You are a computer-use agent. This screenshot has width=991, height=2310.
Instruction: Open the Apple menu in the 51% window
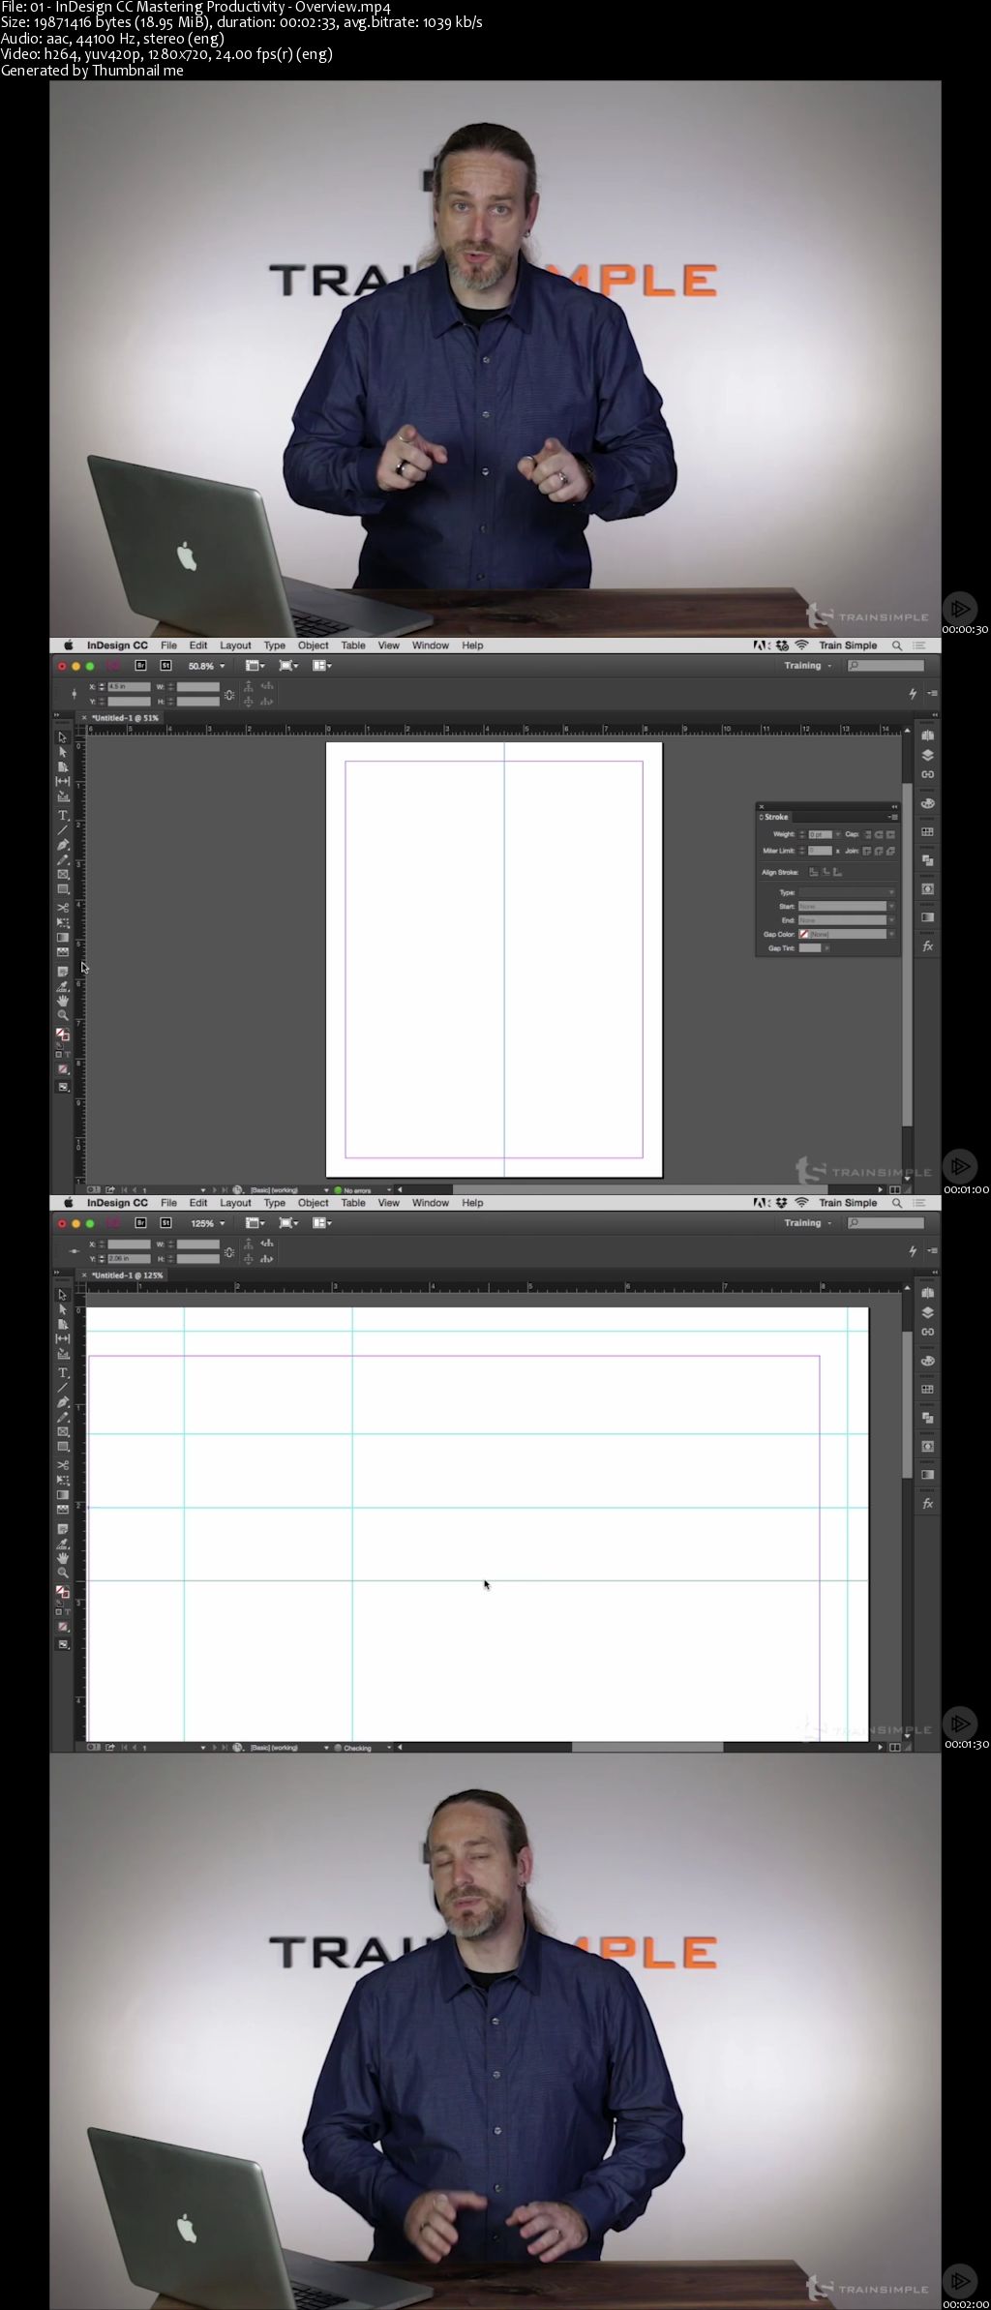pyautogui.click(x=68, y=645)
